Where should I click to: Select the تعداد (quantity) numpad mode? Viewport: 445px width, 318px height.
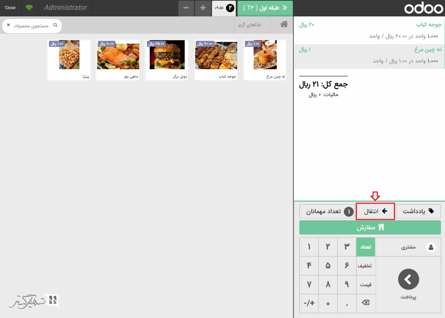(365, 247)
